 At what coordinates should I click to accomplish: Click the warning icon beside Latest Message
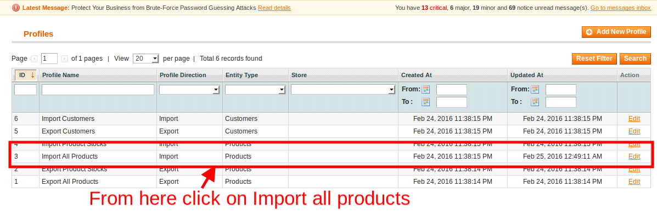(15, 8)
